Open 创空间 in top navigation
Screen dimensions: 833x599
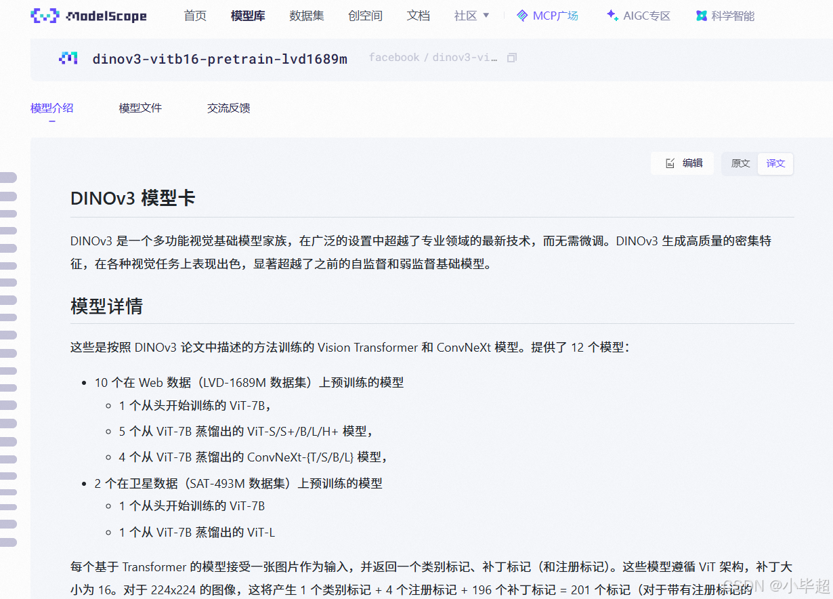pos(366,16)
